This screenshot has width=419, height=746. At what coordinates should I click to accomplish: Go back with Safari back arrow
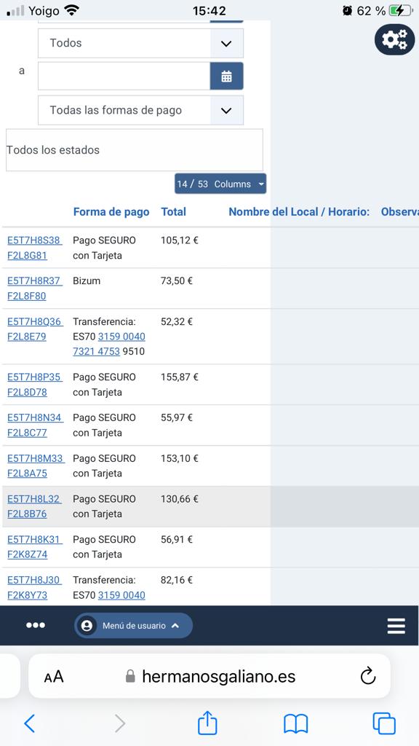pos(29,723)
